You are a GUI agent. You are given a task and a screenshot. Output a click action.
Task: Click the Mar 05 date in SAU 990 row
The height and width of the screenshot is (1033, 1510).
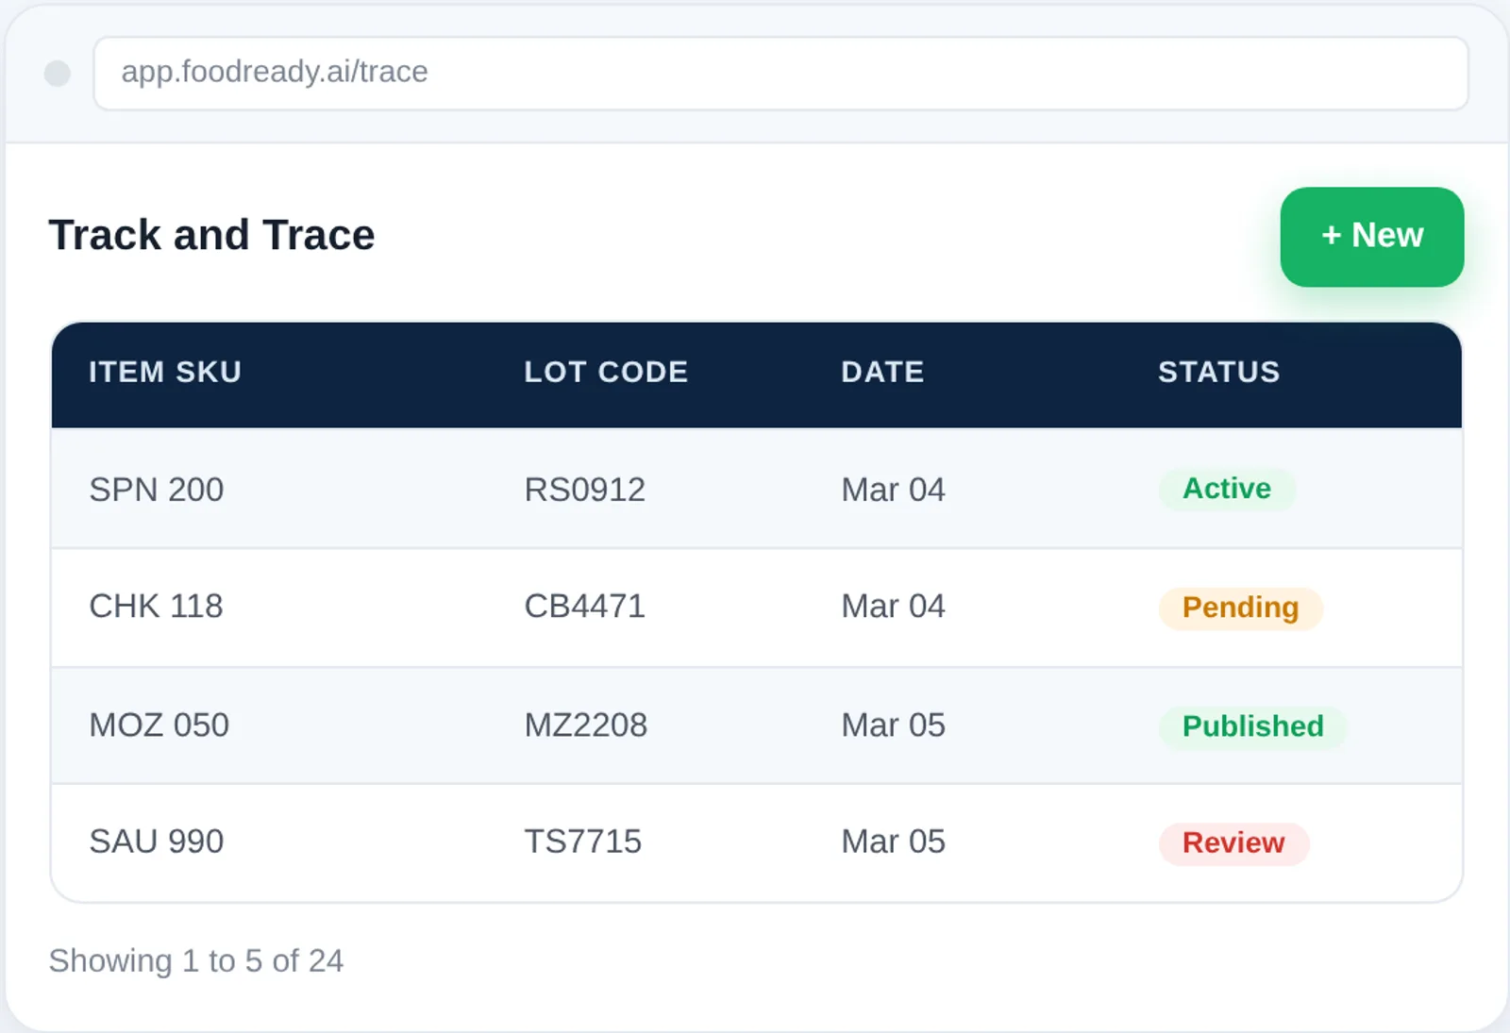tap(893, 841)
